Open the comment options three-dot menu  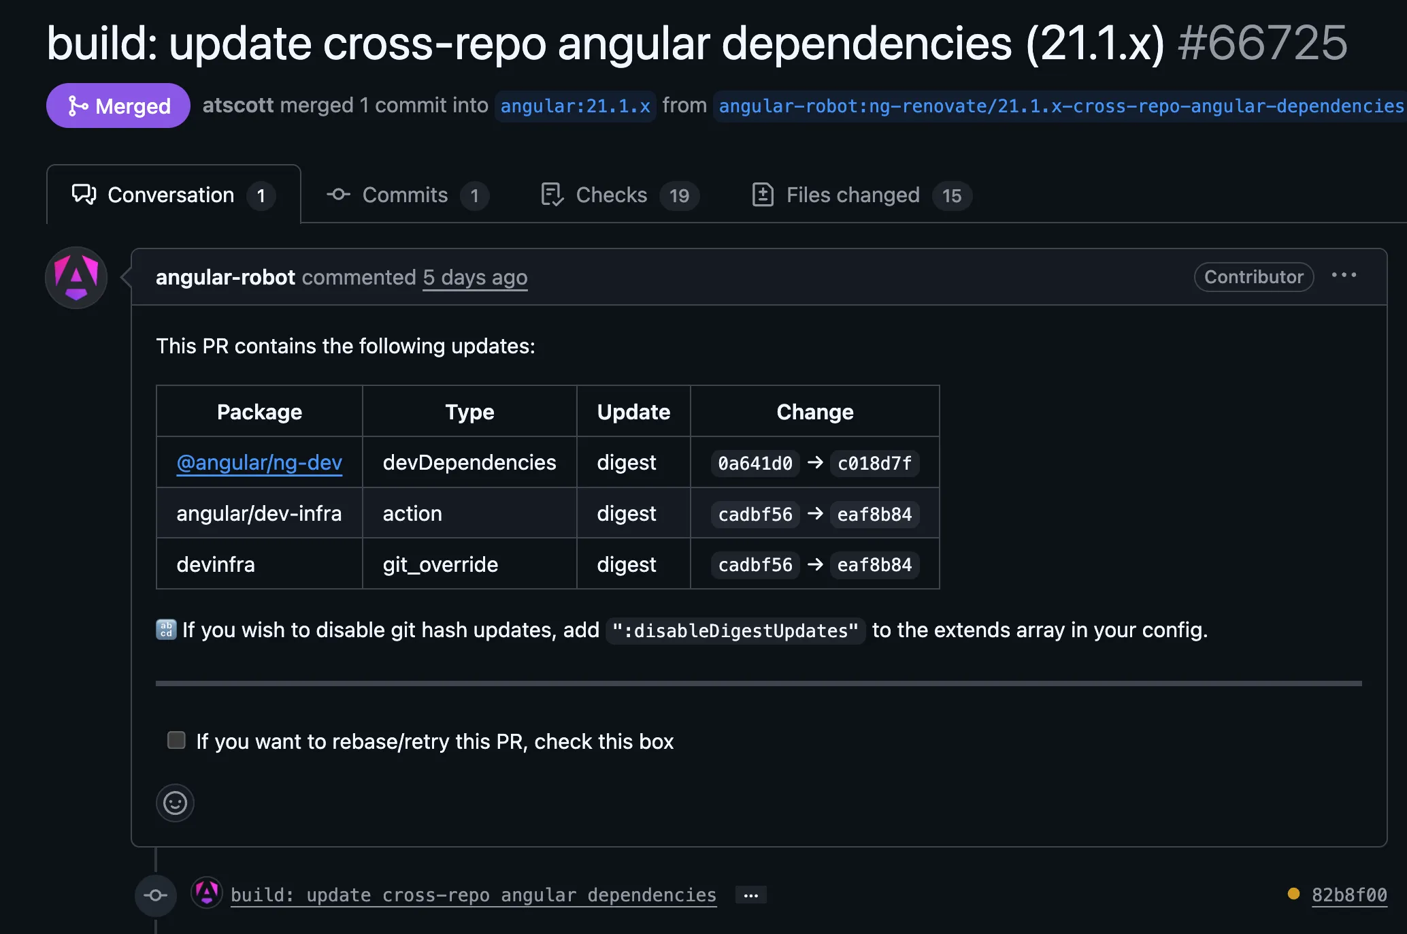coord(1344,276)
